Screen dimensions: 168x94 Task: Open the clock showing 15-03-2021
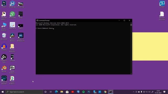point(158,92)
